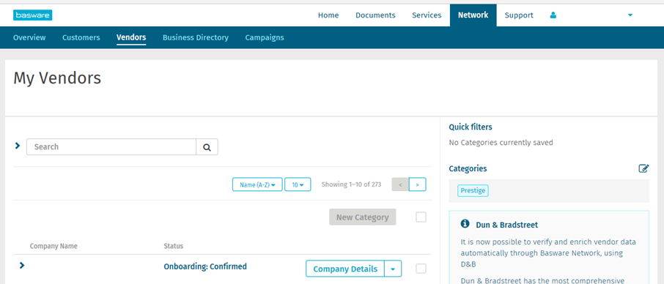Viewport: 664px width, 284px height.
Task: Click the Dun & Bradstreet info icon
Action: (465, 224)
